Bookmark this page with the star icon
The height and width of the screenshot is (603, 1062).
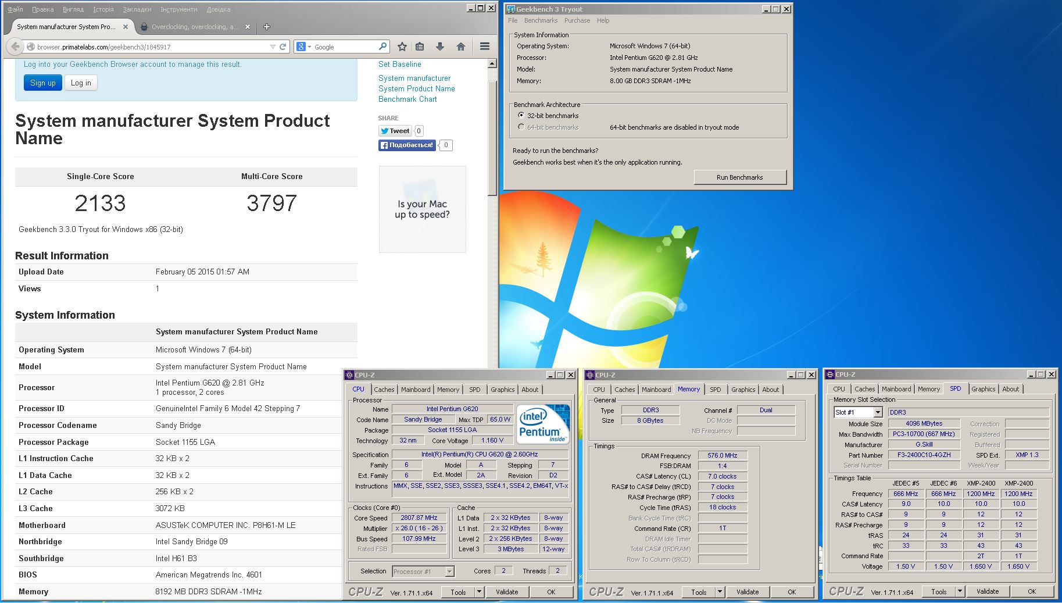[402, 47]
